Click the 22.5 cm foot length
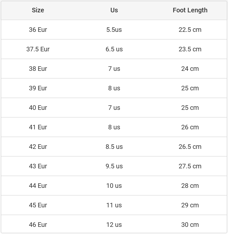Screen dimensions: 228x234 coord(190,30)
